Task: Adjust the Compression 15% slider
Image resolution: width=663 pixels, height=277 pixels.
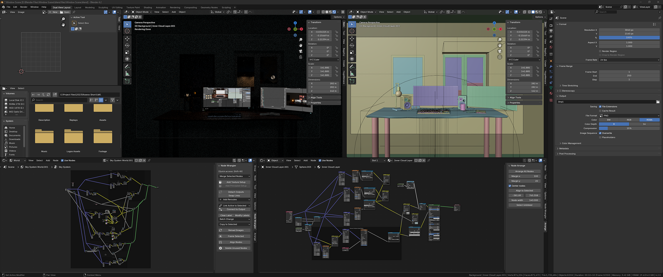Action: [x=629, y=128]
